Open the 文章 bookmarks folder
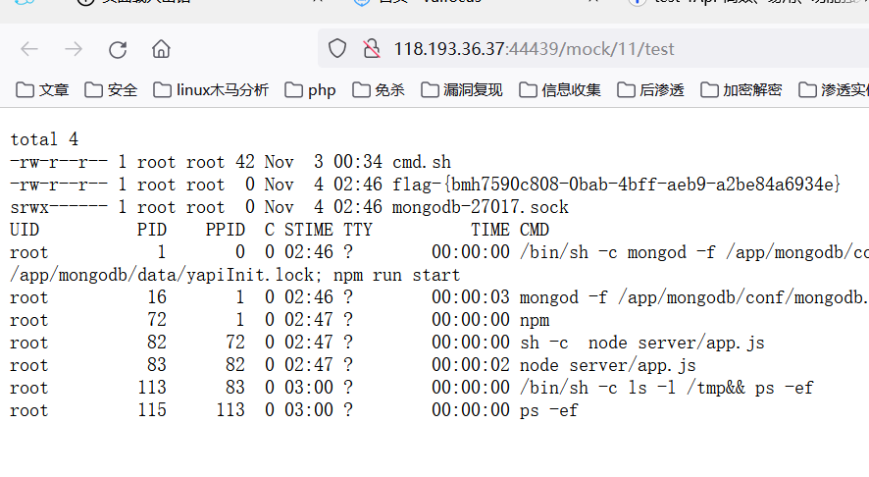Viewport: 869px width, 477px height. pos(43,90)
